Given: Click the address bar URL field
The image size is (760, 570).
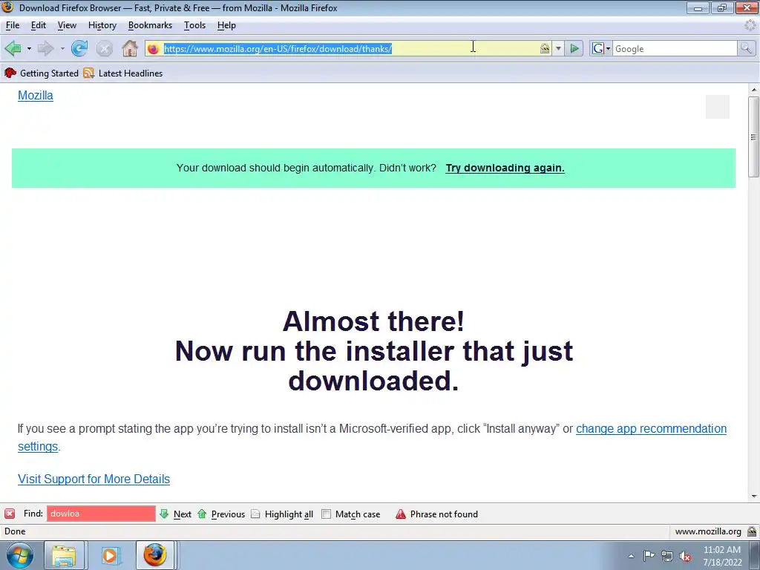Looking at the screenshot, I should pos(349,48).
